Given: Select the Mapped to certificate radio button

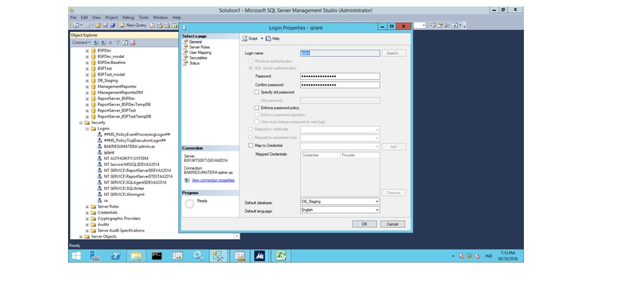Looking at the screenshot, I should [x=250, y=129].
